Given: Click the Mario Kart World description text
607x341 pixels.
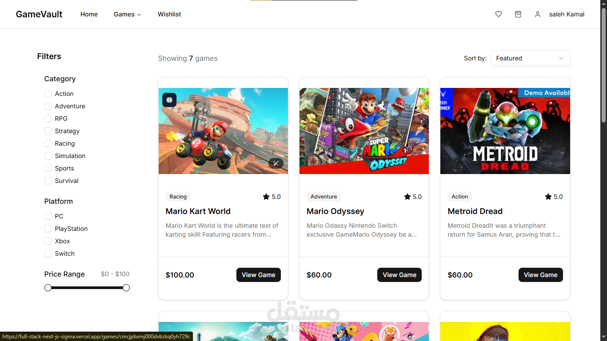Looking at the screenshot, I should pyautogui.click(x=222, y=230).
